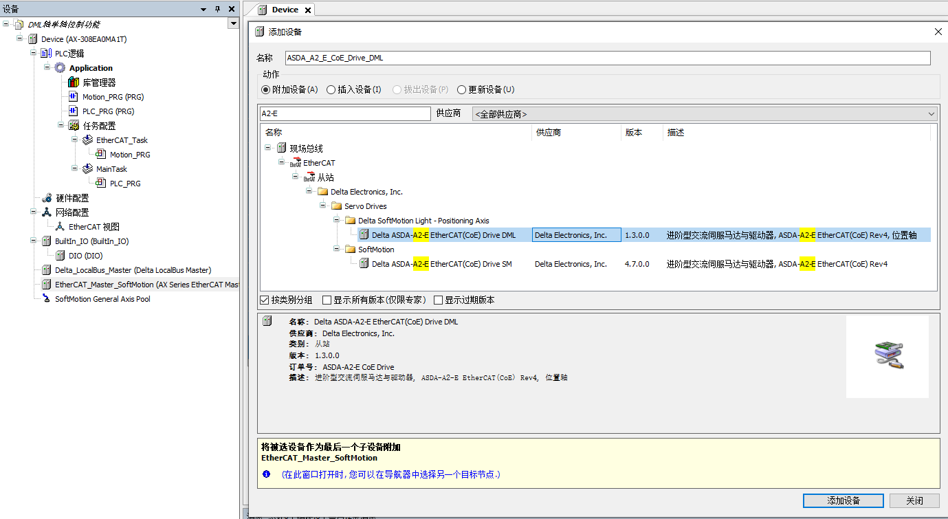Collapse the 任务配置 tree node
This screenshot has width=948, height=519.
click(x=60, y=125)
